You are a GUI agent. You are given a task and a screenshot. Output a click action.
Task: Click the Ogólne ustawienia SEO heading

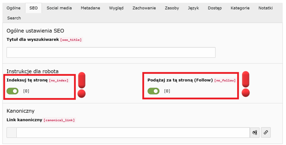click(35, 31)
